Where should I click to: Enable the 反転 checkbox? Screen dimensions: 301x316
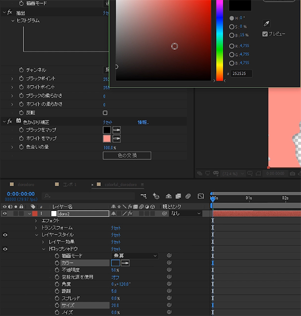click(x=105, y=113)
